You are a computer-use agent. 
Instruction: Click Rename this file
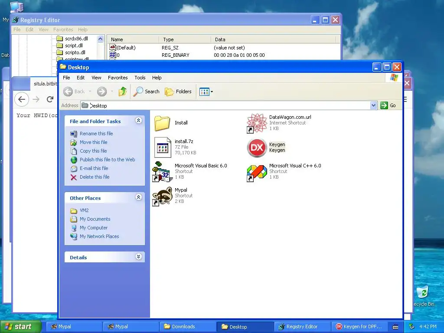click(96, 134)
